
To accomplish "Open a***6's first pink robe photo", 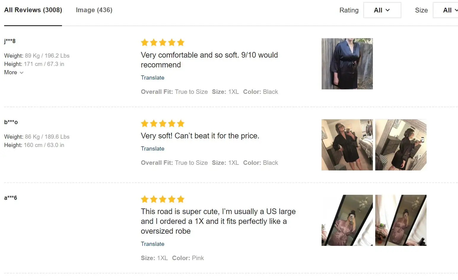I will [x=347, y=220].
